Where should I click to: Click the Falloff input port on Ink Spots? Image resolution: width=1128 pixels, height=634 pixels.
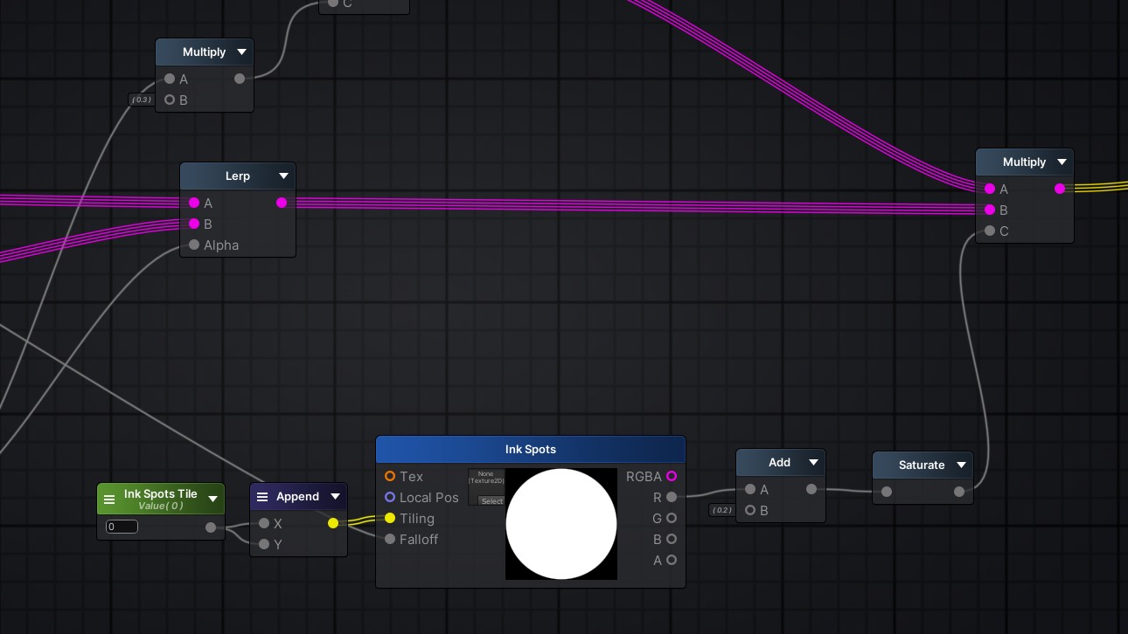click(x=390, y=539)
